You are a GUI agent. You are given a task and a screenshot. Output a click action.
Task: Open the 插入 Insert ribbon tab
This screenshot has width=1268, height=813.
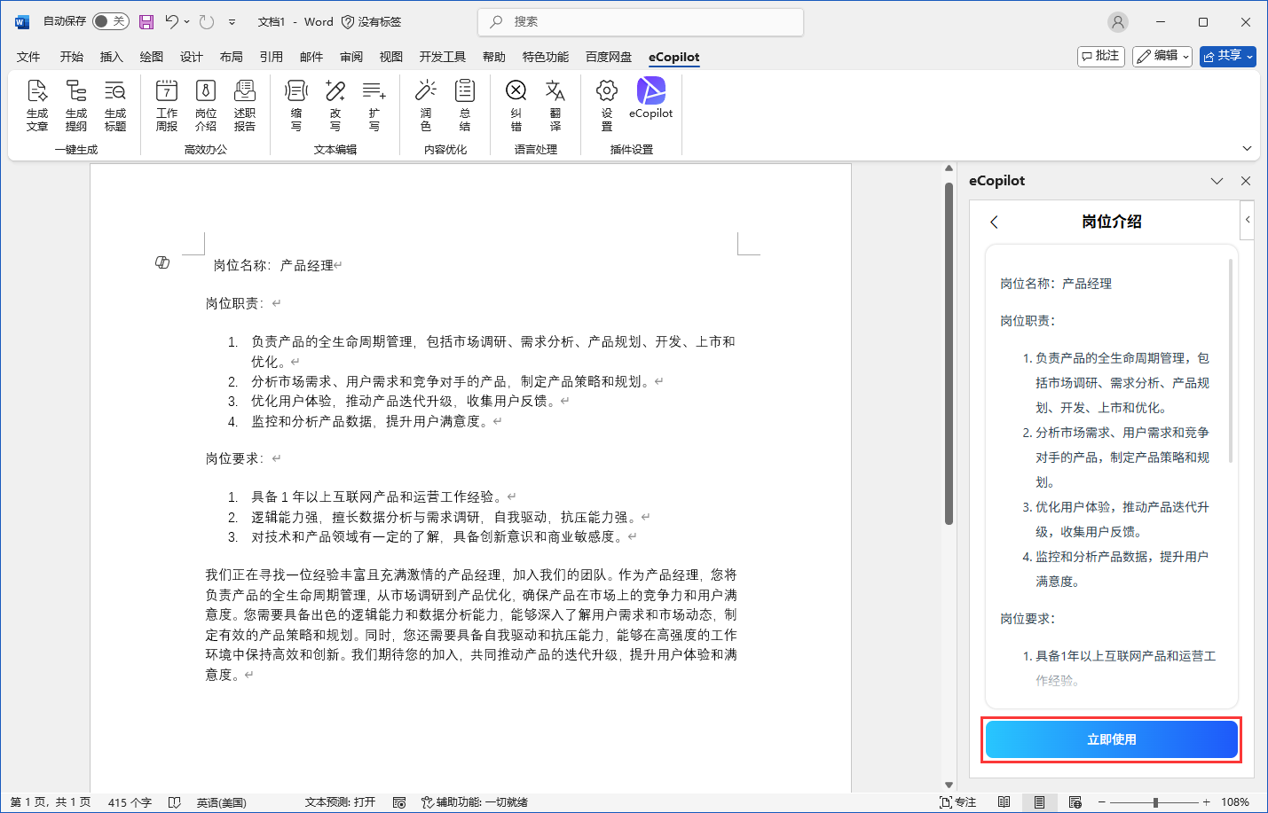(x=111, y=57)
